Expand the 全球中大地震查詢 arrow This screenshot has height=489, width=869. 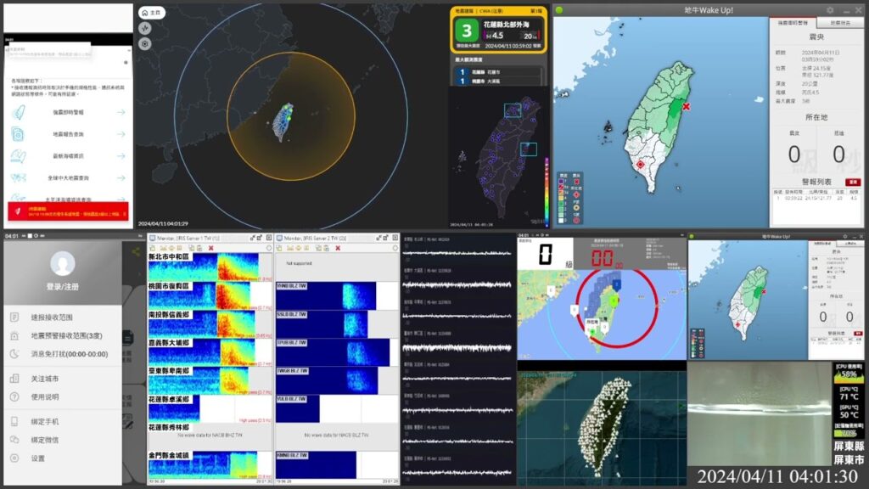point(121,177)
